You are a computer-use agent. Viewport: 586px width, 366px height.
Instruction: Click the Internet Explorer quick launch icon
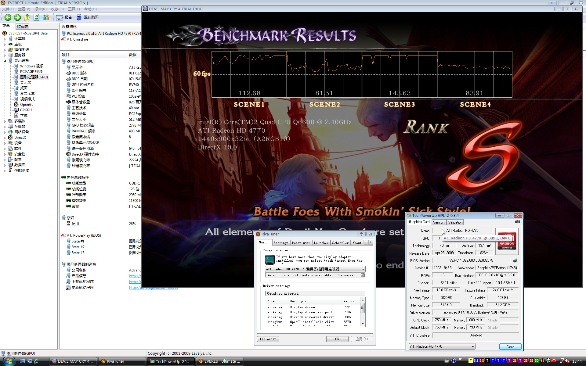(x=36, y=361)
